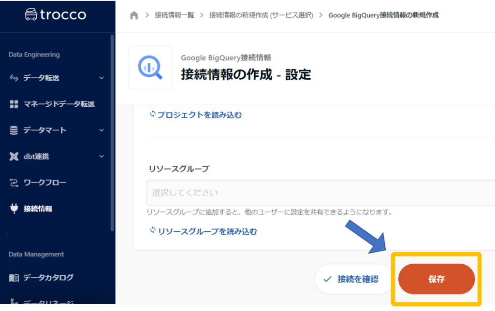Click the Google BigQuery logo thumbnail

pos(150,68)
